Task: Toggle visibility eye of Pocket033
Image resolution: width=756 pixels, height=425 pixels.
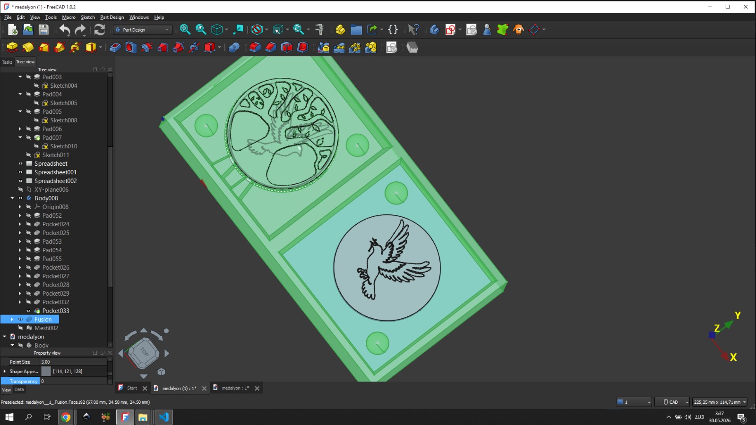Action: click(28, 311)
